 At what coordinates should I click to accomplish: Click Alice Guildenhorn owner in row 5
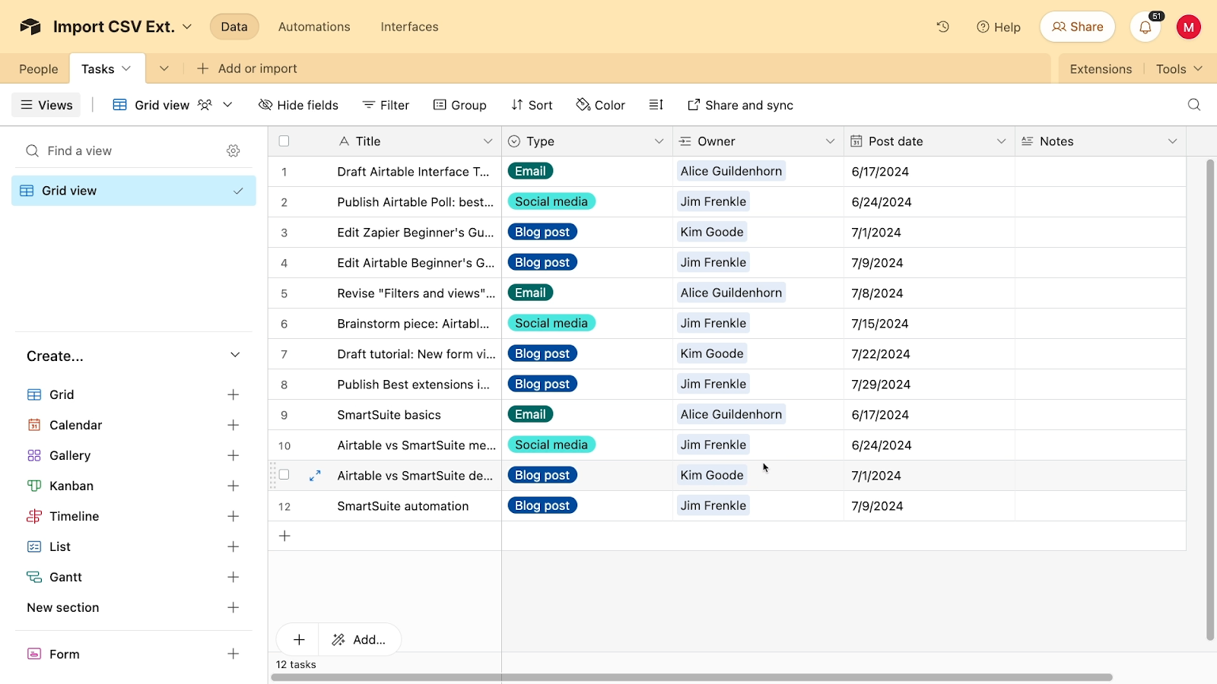[731, 293]
